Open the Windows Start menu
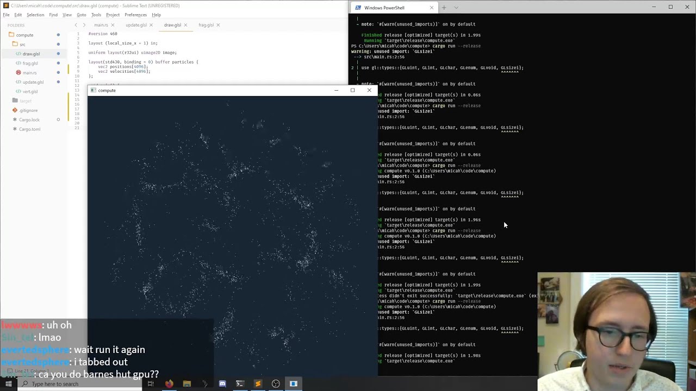 8,384
